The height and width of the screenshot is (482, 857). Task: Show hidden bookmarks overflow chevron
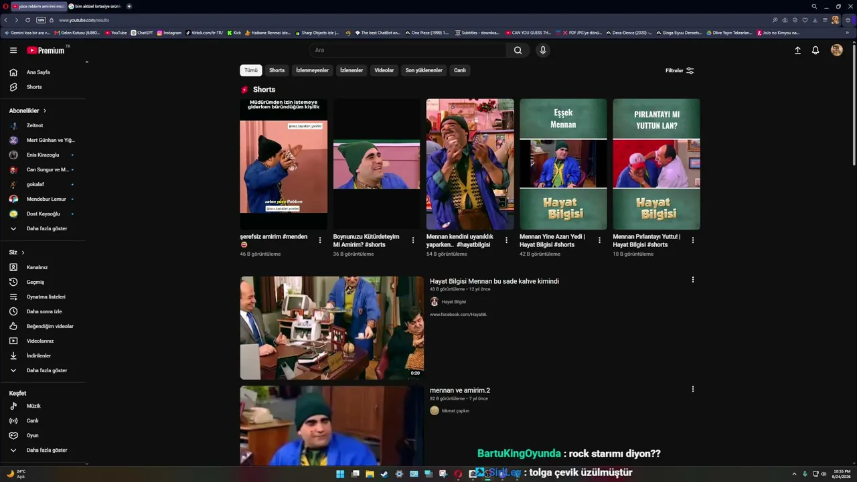click(x=847, y=33)
